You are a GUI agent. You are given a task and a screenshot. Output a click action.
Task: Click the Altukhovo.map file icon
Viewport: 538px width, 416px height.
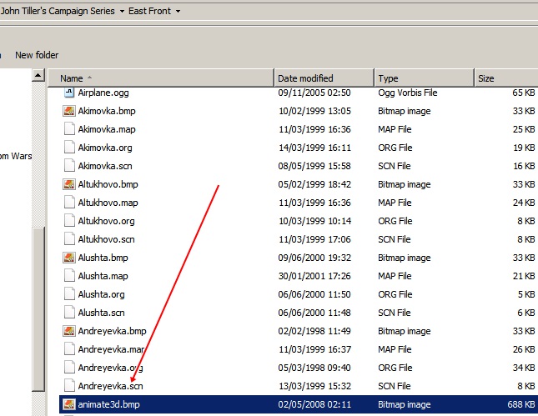69,203
